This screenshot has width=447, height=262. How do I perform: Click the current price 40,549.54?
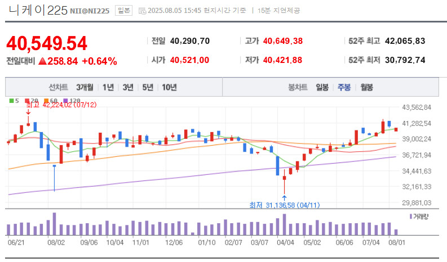[x=47, y=43]
